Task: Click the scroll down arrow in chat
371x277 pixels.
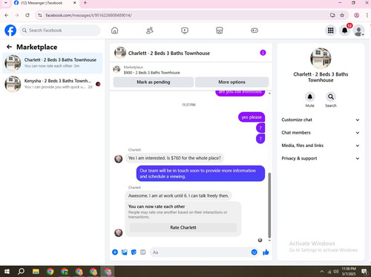Action: [x=269, y=241]
